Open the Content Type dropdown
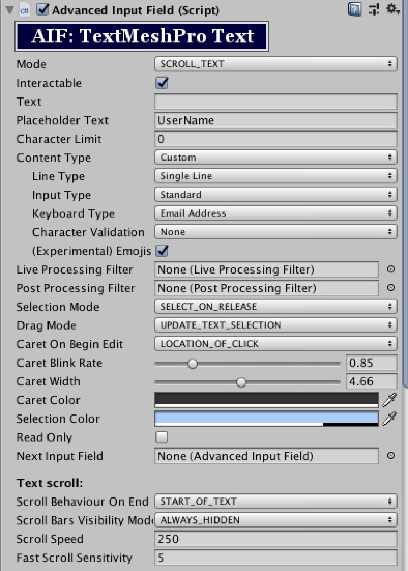The image size is (408, 571). (276, 157)
